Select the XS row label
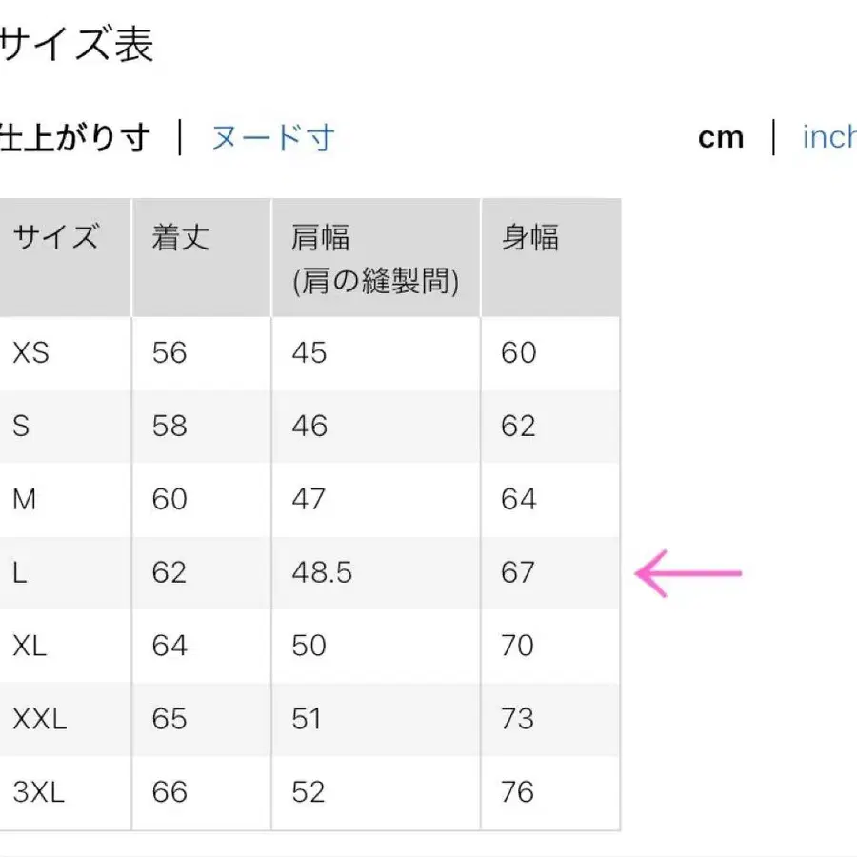This screenshot has width=857, height=857. 30,352
